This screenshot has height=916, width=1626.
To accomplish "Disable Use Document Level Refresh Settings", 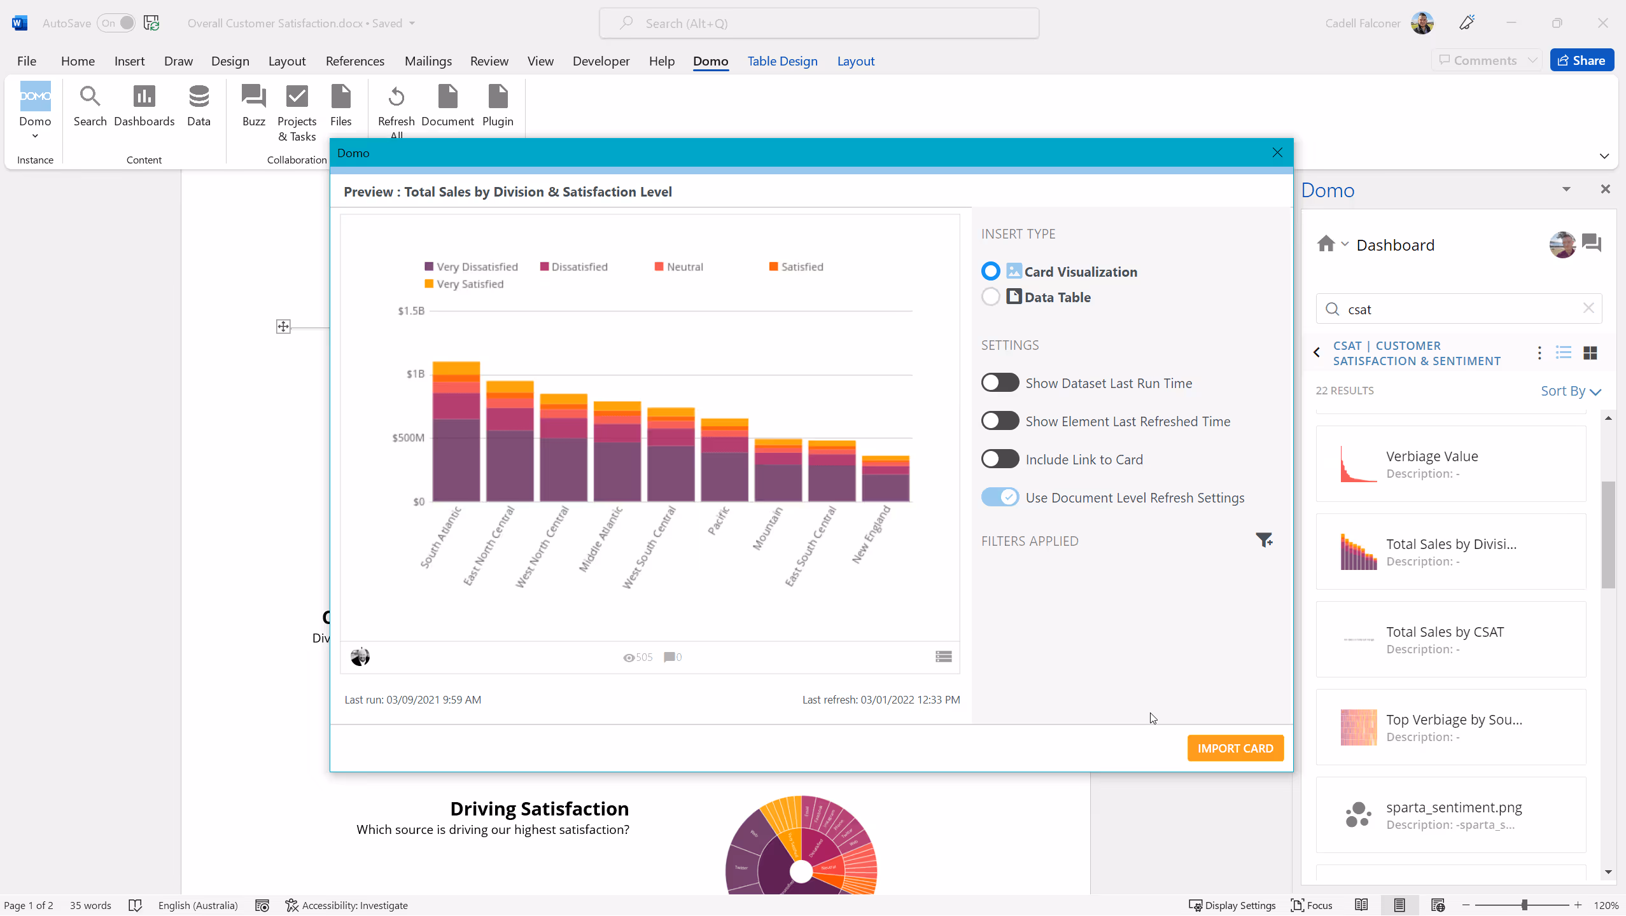I will pyautogui.click(x=1000, y=497).
